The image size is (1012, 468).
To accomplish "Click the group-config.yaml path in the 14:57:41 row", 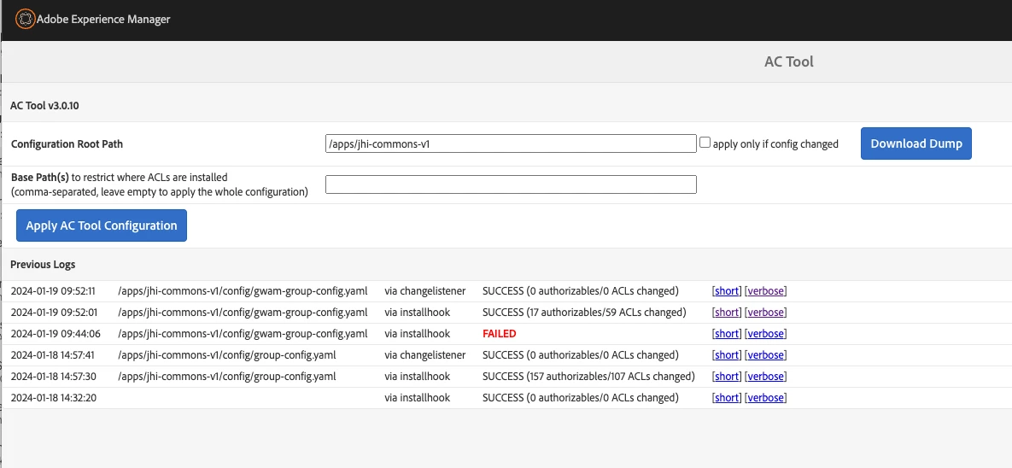I will [x=226, y=355].
